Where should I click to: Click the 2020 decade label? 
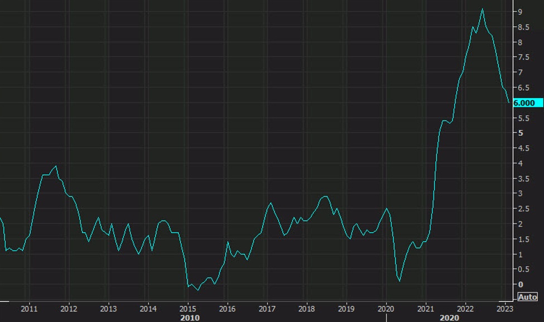450,318
